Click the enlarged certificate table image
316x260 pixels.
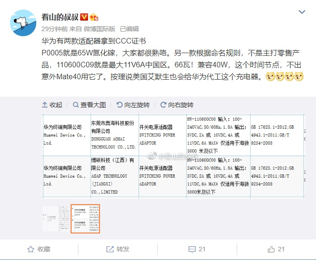pyautogui.click(x=174, y=156)
